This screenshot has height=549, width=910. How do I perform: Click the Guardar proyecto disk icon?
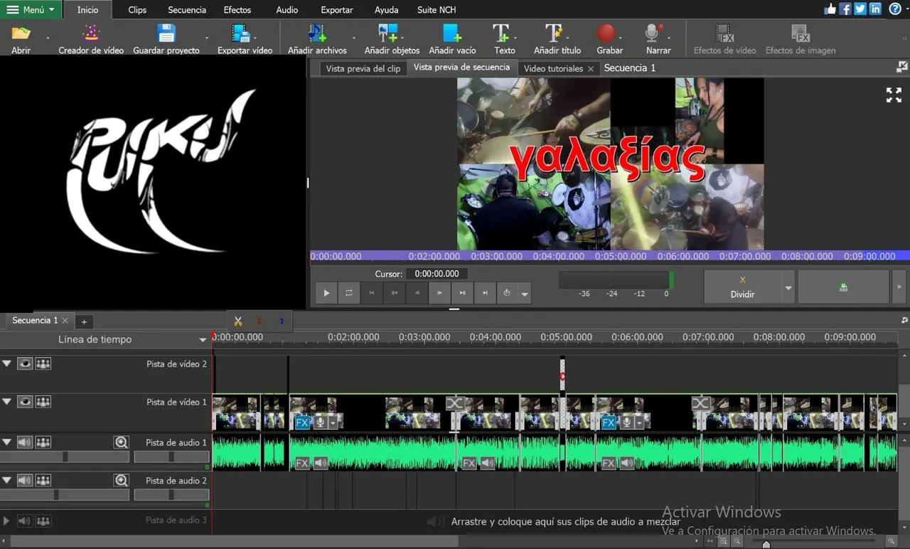166,33
